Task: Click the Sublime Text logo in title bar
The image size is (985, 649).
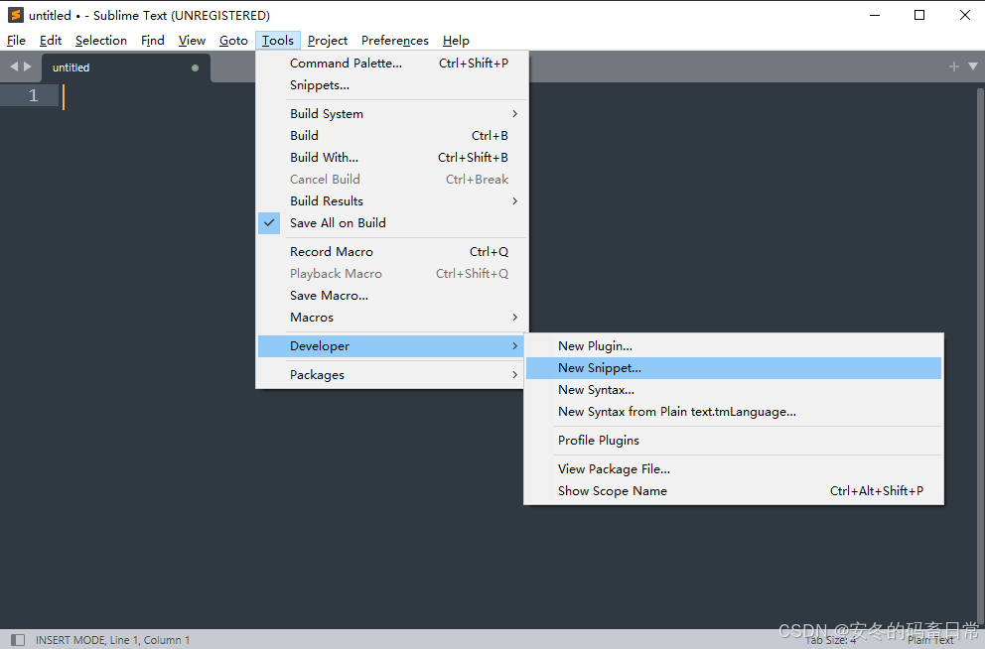Action: tap(16, 15)
